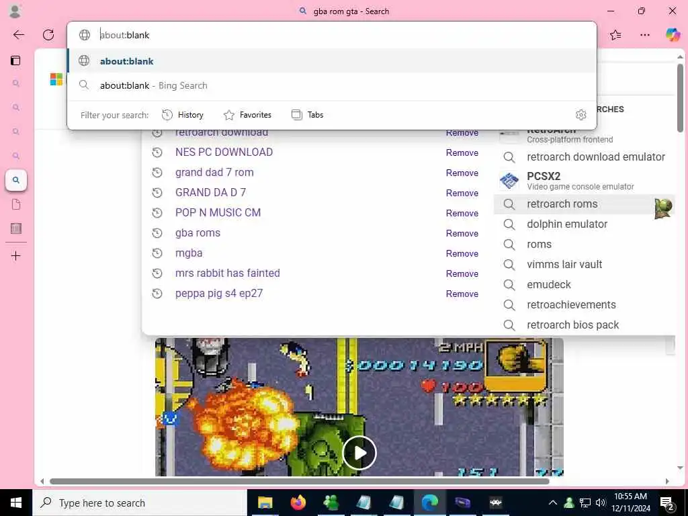Filter address bar search by History
This screenshot has width=688, height=516.
pyautogui.click(x=183, y=115)
